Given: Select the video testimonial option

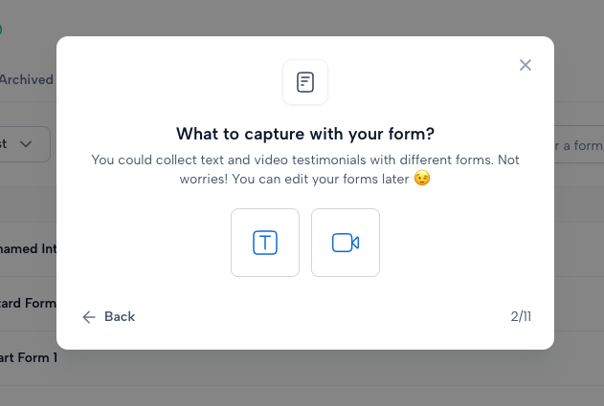Looking at the screenshot, I should click(346, 243).
